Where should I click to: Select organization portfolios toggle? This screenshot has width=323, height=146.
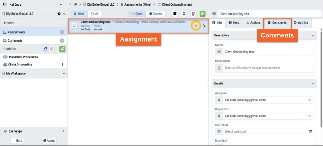(51, 49)
